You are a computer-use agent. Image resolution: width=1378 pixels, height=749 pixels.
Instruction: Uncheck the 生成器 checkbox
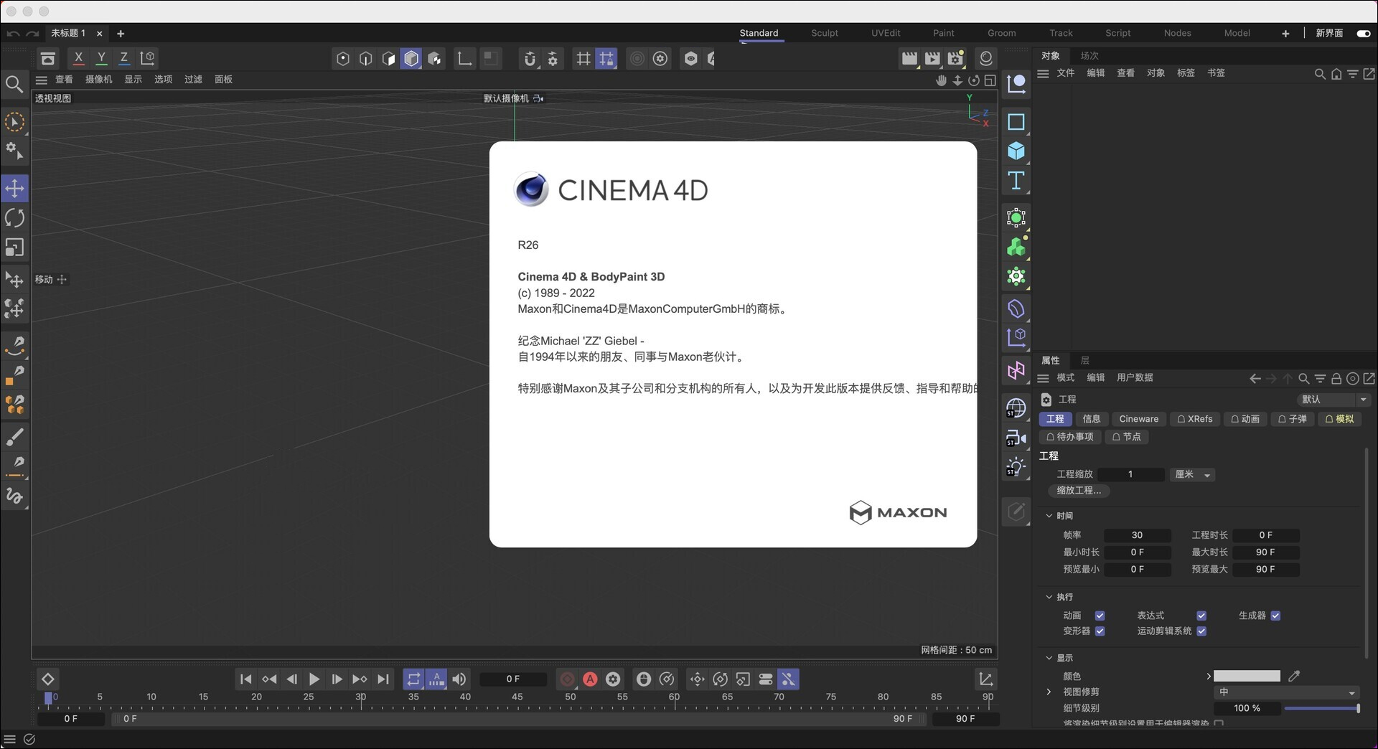(x=1275, y=616)
